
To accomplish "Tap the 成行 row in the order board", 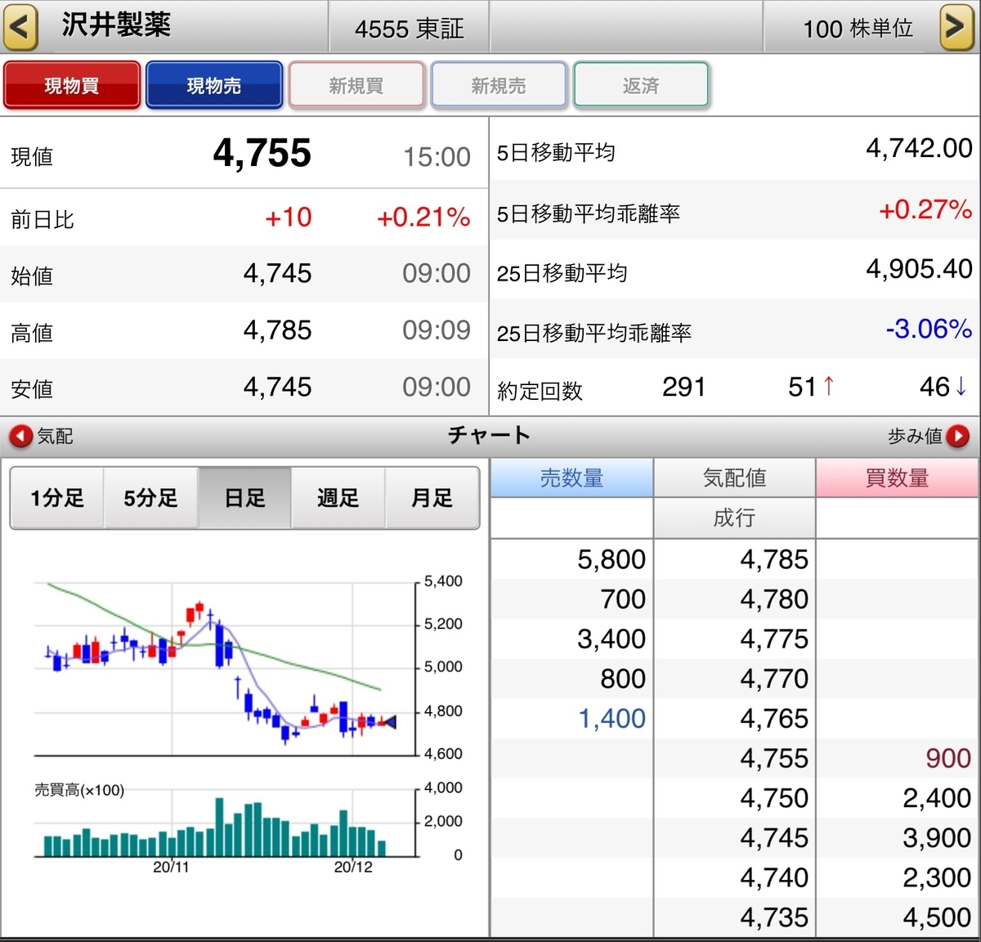I will pyautogui.click(x=734, y=518).
